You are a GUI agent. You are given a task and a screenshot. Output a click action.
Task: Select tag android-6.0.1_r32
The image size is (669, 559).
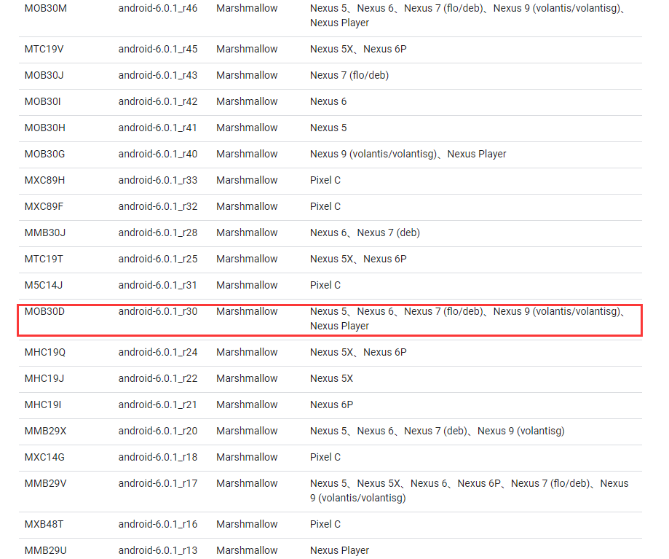(x=158, y=207)
